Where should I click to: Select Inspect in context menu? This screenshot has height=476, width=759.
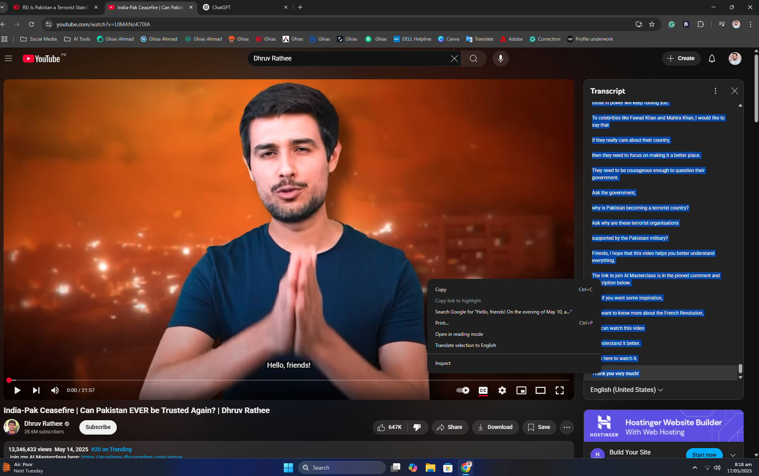513,363
